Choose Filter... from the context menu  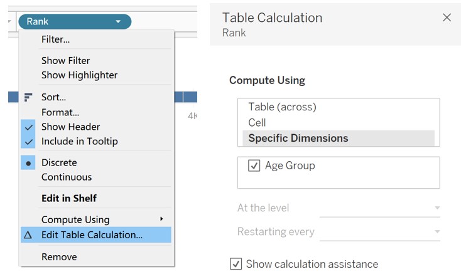click(55, 39)
